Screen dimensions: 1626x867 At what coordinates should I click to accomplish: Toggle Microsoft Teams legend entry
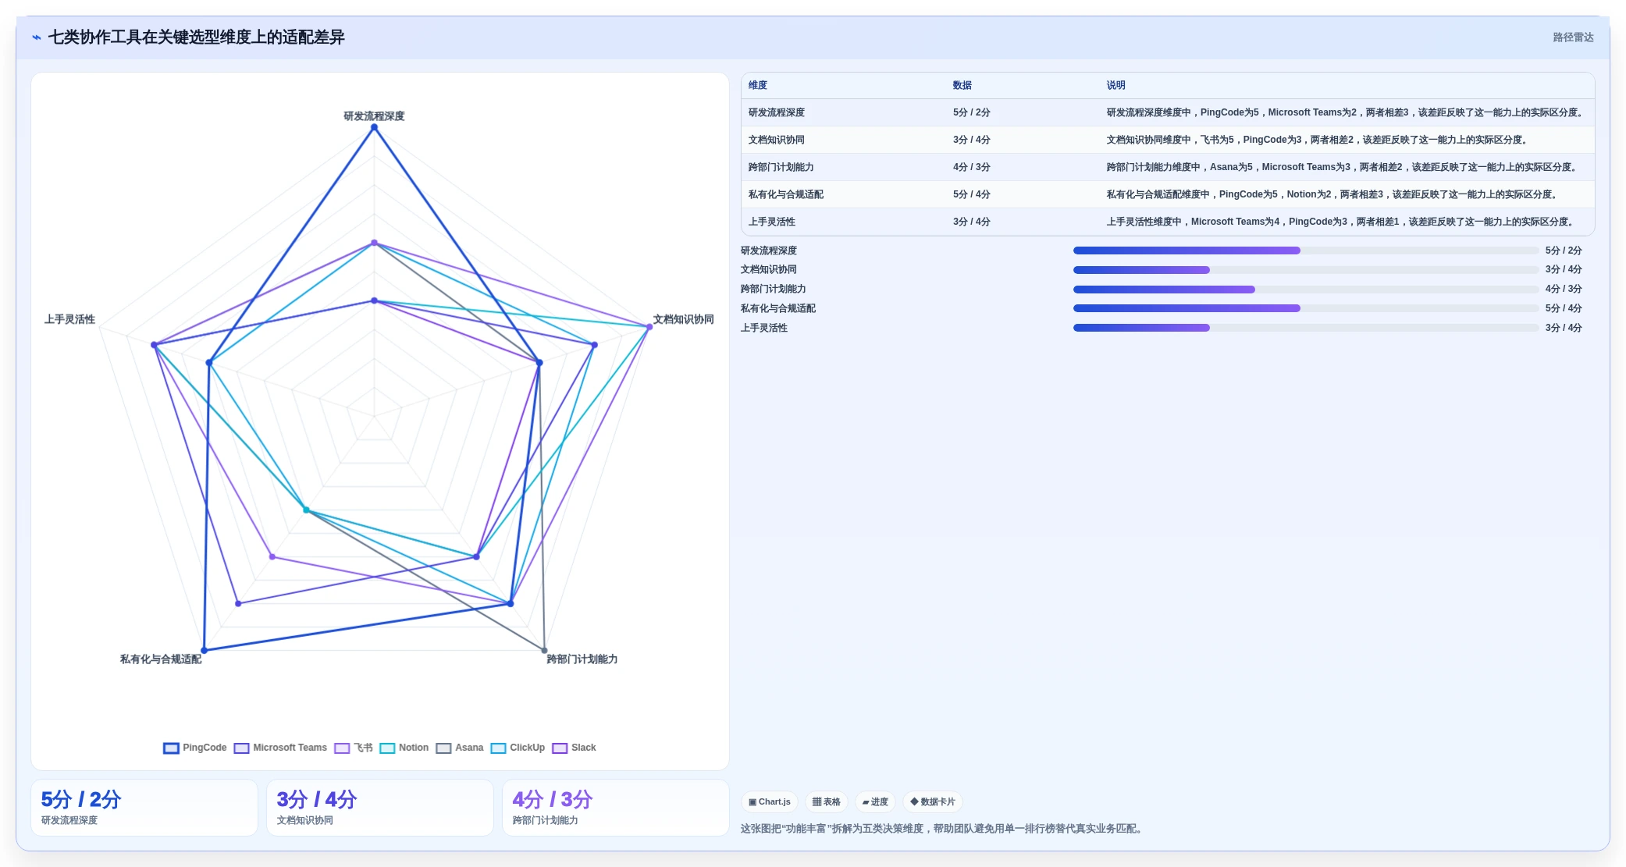click(x=280, y=748)
